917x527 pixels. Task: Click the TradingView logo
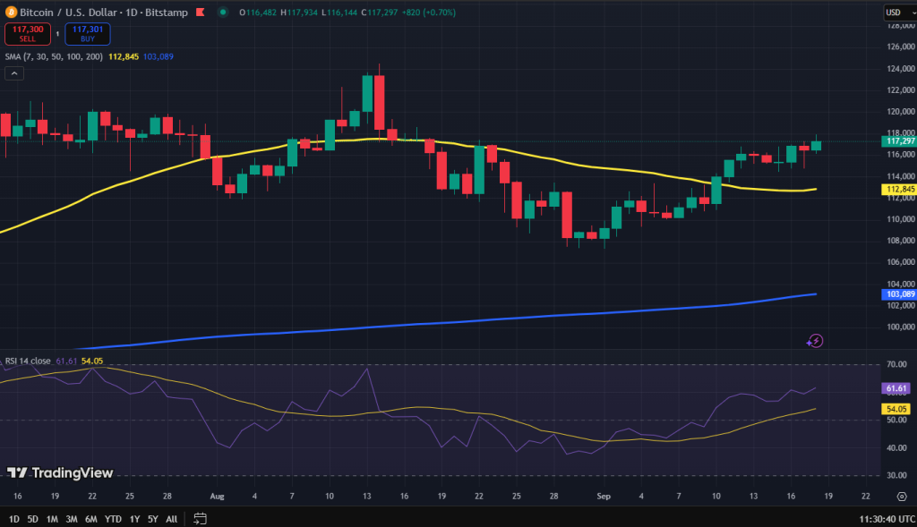pos(60,472)
